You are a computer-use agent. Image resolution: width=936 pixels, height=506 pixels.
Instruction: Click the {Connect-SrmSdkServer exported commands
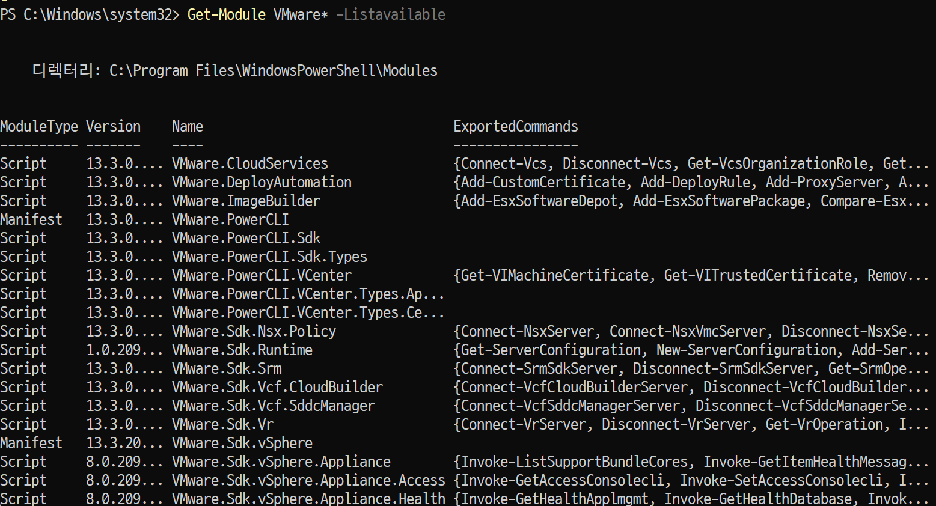pyautogui.click(x=691, y=368)
